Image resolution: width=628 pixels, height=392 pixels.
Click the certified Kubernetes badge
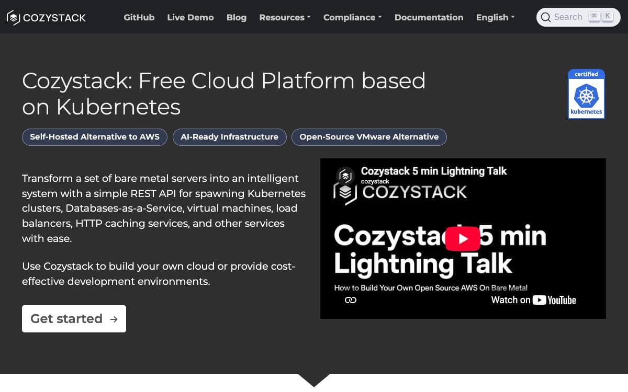point(586,95)
